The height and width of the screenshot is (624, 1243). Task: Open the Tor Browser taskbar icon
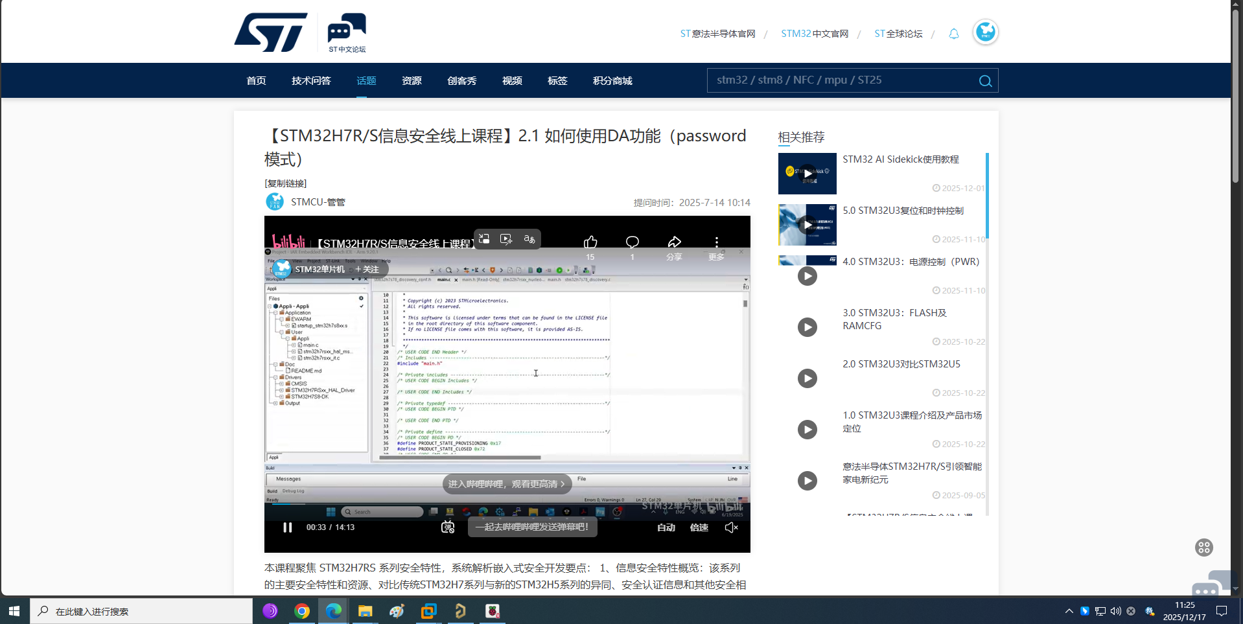point(270,611)
